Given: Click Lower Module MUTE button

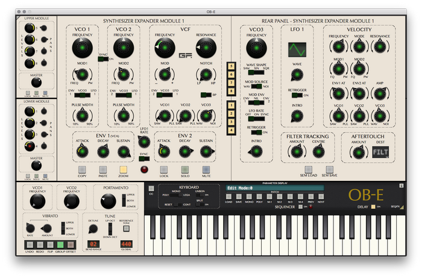Looking at the screenshot, I should [x=45, y=176].
